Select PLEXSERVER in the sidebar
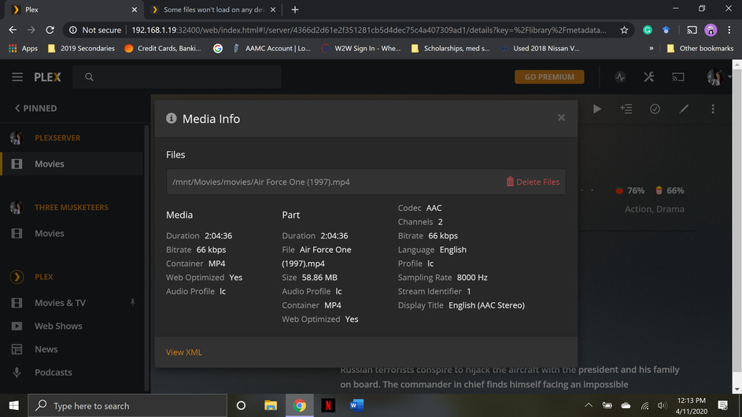Viewport: 742px width, 417px height. 57,138
